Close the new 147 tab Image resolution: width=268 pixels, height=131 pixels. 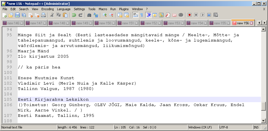(x=45, y=23)
